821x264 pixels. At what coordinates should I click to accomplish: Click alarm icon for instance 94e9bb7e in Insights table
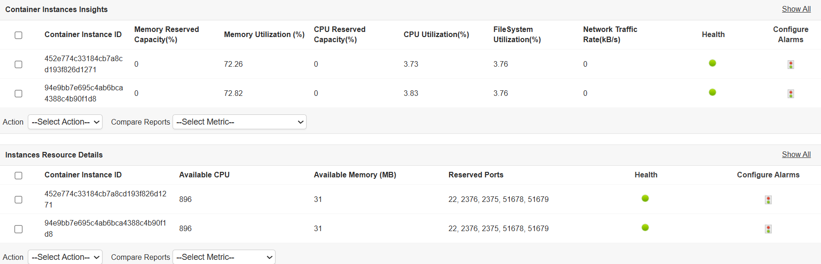coord(790,94)
